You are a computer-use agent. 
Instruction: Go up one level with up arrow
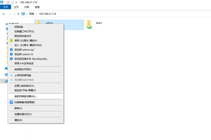18,14
